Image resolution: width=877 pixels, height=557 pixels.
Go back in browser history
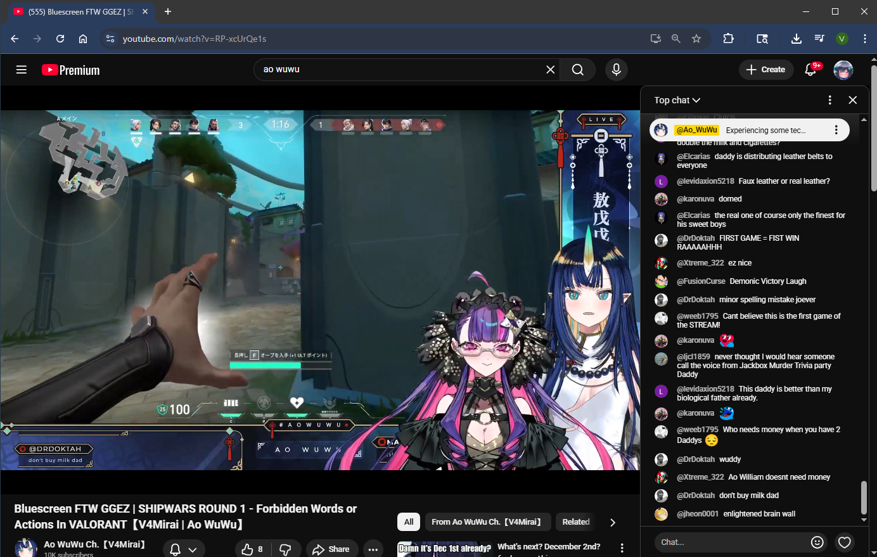[15, 39]
